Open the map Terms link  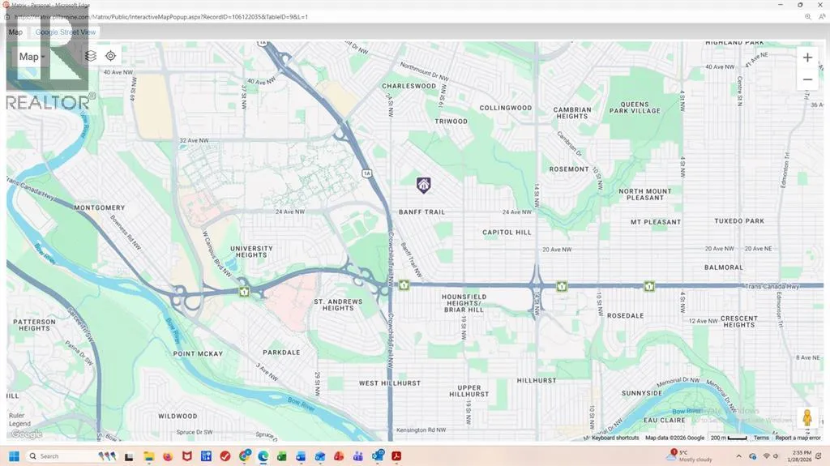tap(761, 438)
